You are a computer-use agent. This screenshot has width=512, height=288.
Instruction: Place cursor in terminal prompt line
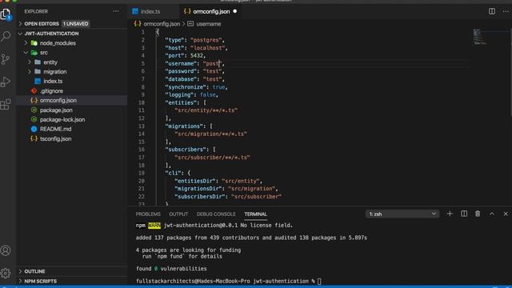(229, 281)
